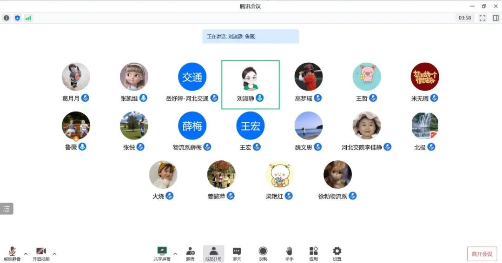
Task: Show meeting info via the info icon
Action: coord(7,18)
